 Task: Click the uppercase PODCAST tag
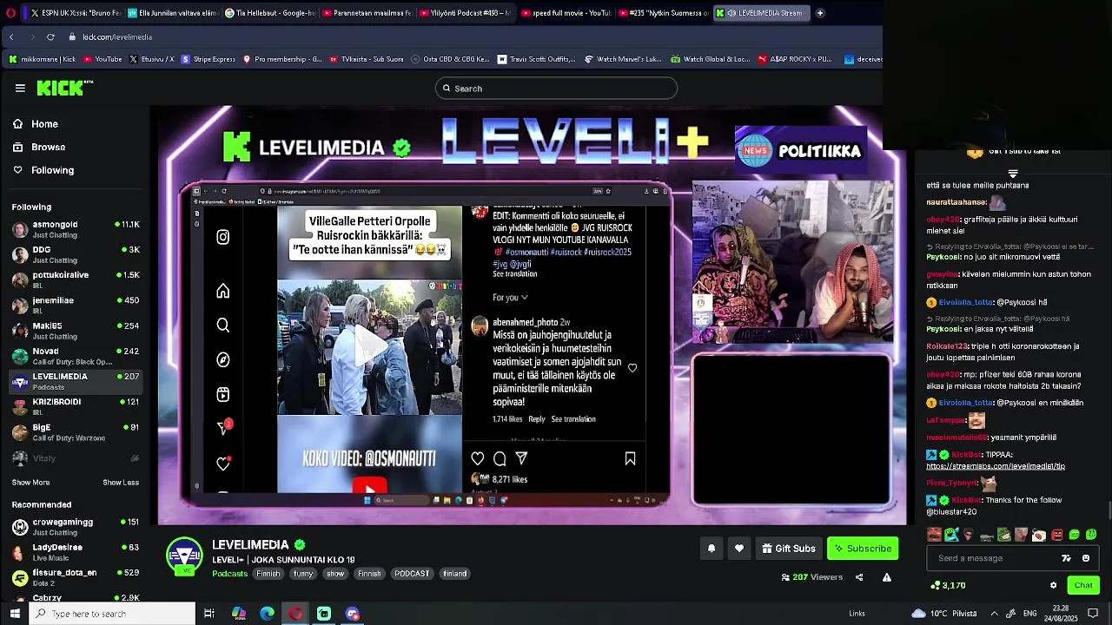click(412, 574)
